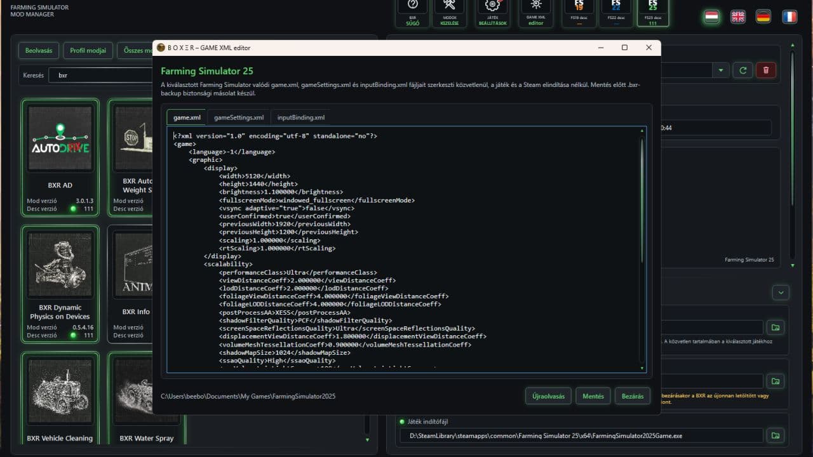
Task: Click folder browse icon beside Játék indítófájl path
Action: (x=775, y=435)
